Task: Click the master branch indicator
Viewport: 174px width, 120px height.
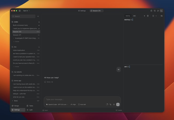Action: tap(119, 110)
